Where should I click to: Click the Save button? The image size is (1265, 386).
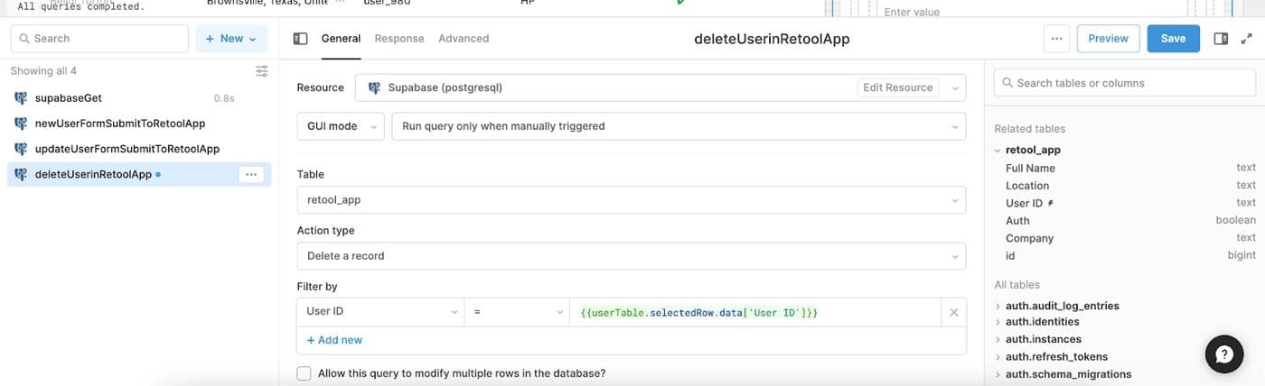[x=1173, y=39]
